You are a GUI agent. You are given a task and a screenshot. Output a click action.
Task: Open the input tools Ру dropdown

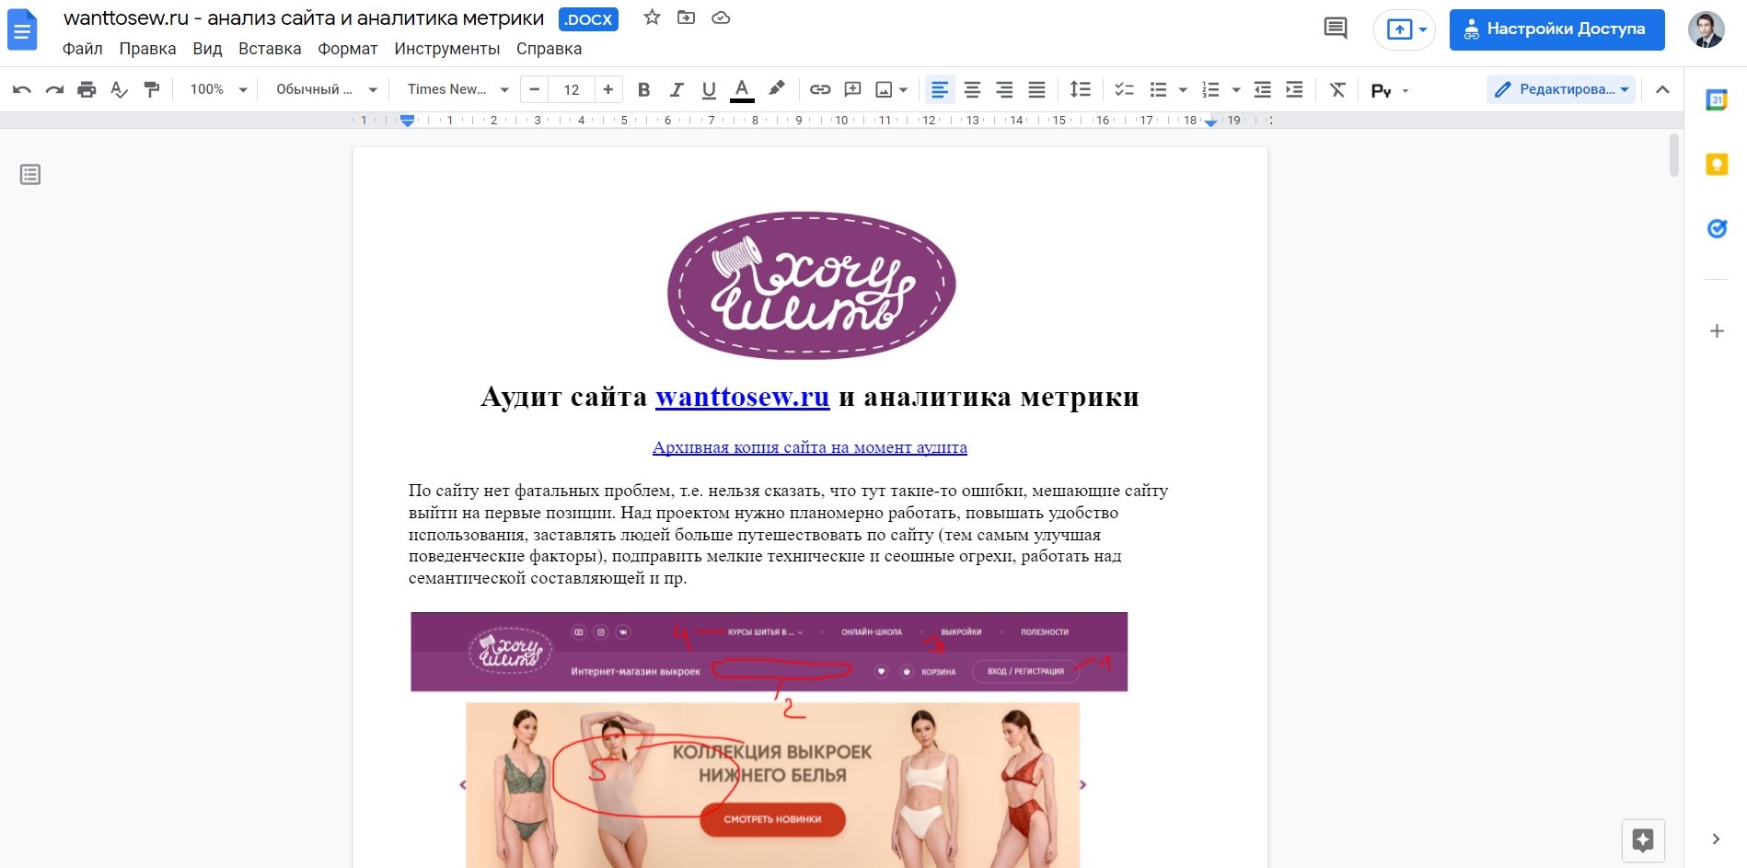click(x=1390, y=90)
